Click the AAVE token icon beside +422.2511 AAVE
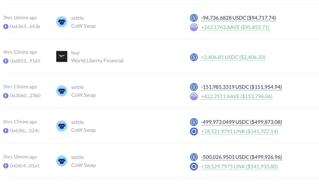The height and width of the screenshot is (185, 319). click(194, 97)
